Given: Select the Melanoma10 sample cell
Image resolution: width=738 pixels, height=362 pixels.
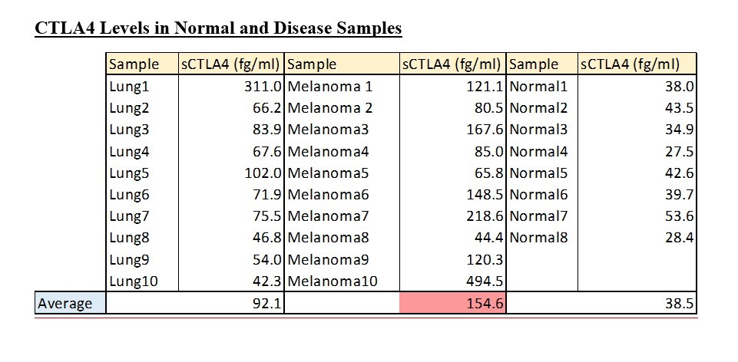Looking at the screenshot, I should 342,281.
